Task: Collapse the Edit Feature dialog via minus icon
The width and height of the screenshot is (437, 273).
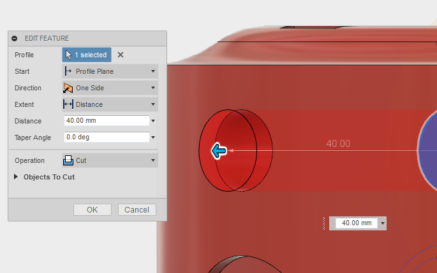Action: 15,38
